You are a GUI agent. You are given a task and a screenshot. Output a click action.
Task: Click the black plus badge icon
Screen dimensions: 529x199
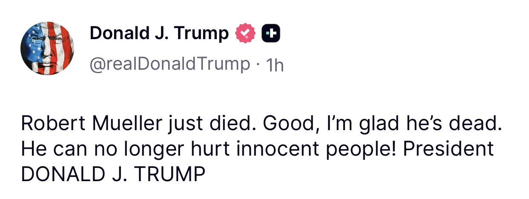270,34
